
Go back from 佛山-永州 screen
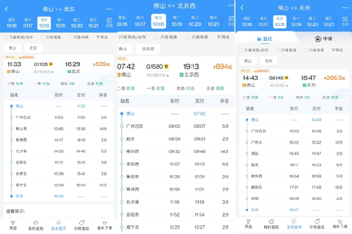click(242, 8)
